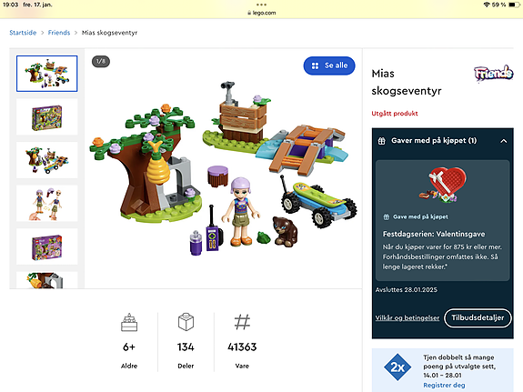Open the Startside breadcrumb link

pyautogui.click(x=23, y=33)
